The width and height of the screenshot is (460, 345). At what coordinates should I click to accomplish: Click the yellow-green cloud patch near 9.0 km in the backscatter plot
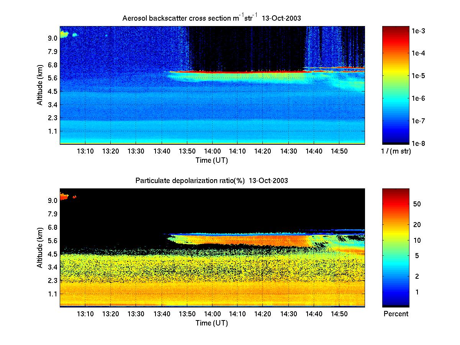64,34
